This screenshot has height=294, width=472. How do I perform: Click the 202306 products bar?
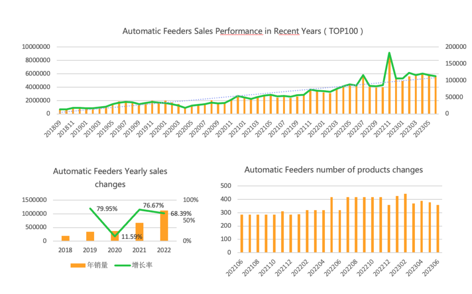(x=438, y=229)
